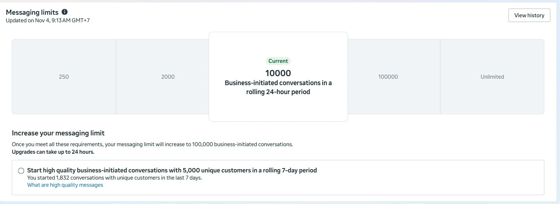560x204 pixels.
Task: Click the 100000 limit tier
Action: [x=388, y=77]
